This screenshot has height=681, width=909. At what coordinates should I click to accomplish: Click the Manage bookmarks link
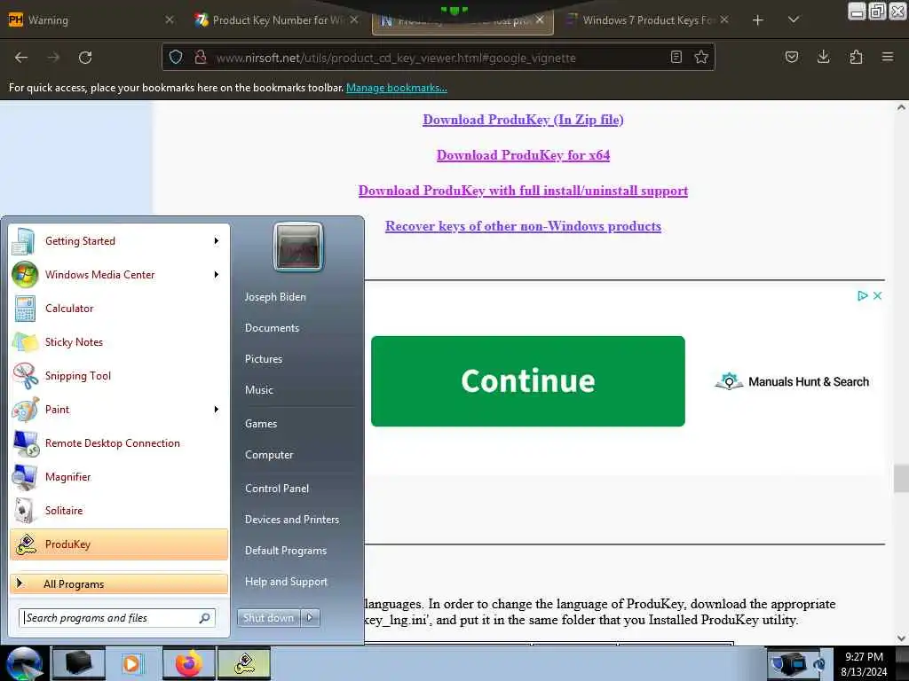coord(397,88)
